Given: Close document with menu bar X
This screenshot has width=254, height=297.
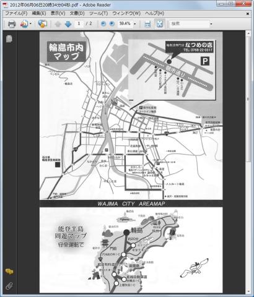Looking at the screenshot, I should pos(248,14).
